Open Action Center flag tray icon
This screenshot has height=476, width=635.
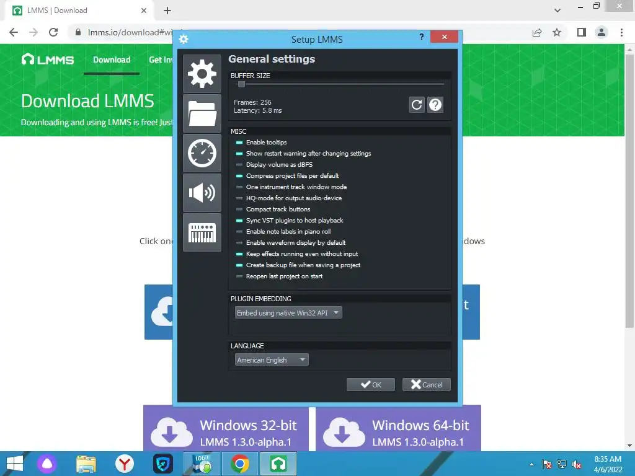point(547,464)
